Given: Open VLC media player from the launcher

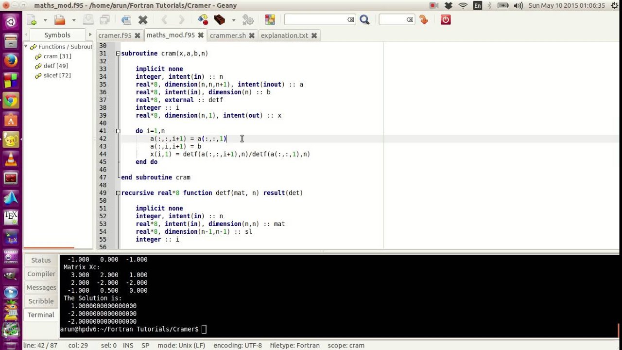Looking at the screenshot, I should point(11,159).
